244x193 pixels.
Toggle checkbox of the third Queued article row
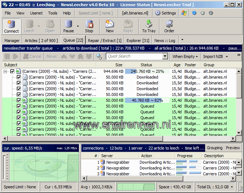19,118
